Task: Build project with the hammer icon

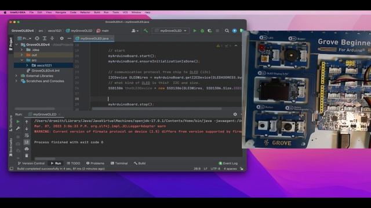Action: click(146, 31)
